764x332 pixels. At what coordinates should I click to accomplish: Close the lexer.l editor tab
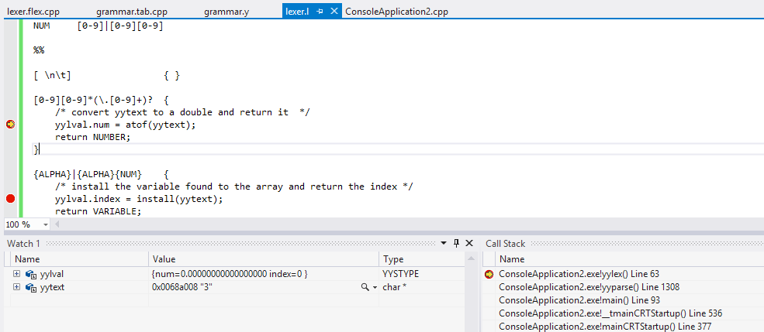[334, 12]
